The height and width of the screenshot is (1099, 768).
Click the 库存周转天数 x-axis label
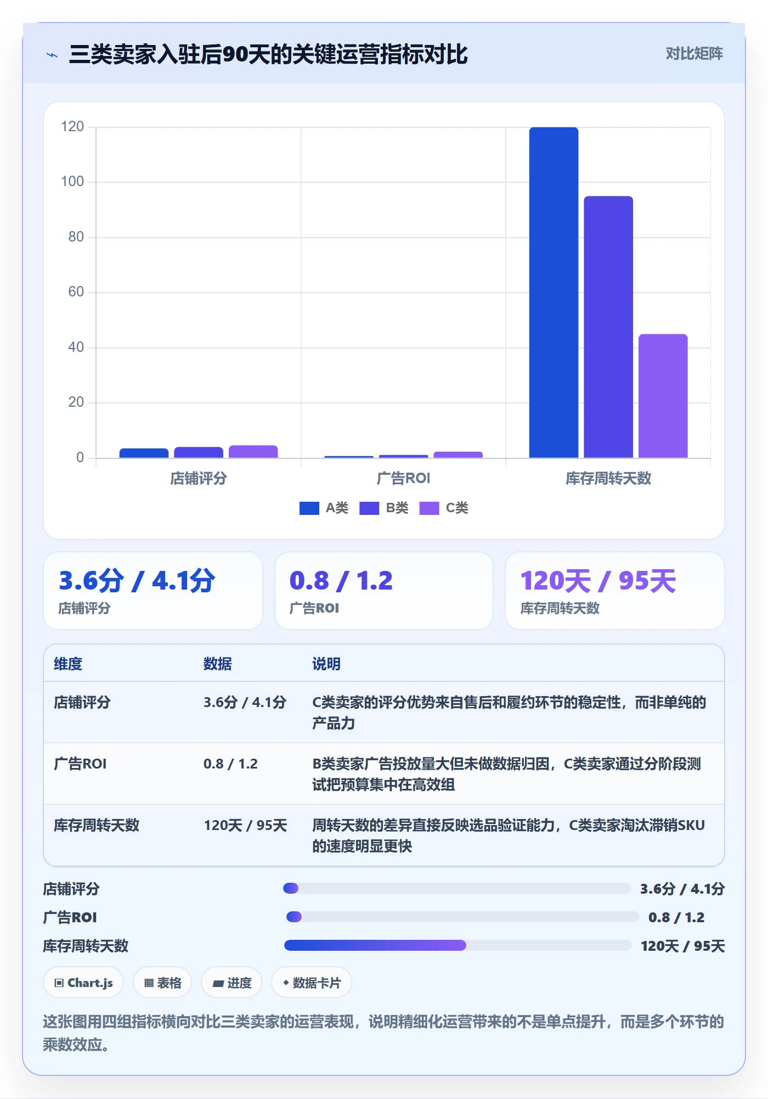(x=608, y=478)
